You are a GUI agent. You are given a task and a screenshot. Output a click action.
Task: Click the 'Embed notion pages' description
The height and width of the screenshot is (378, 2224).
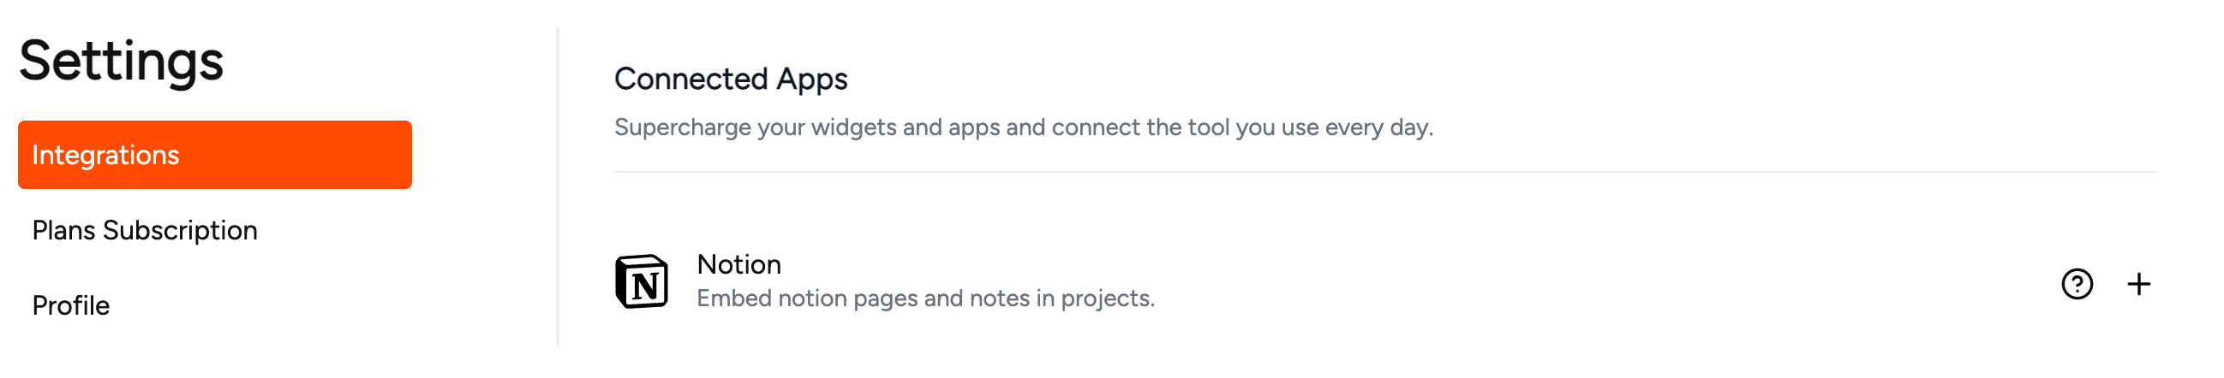pyautogui.click(x=925, y=298)
